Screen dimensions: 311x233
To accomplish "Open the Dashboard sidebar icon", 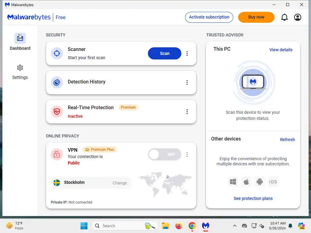I will pos(20,38).
